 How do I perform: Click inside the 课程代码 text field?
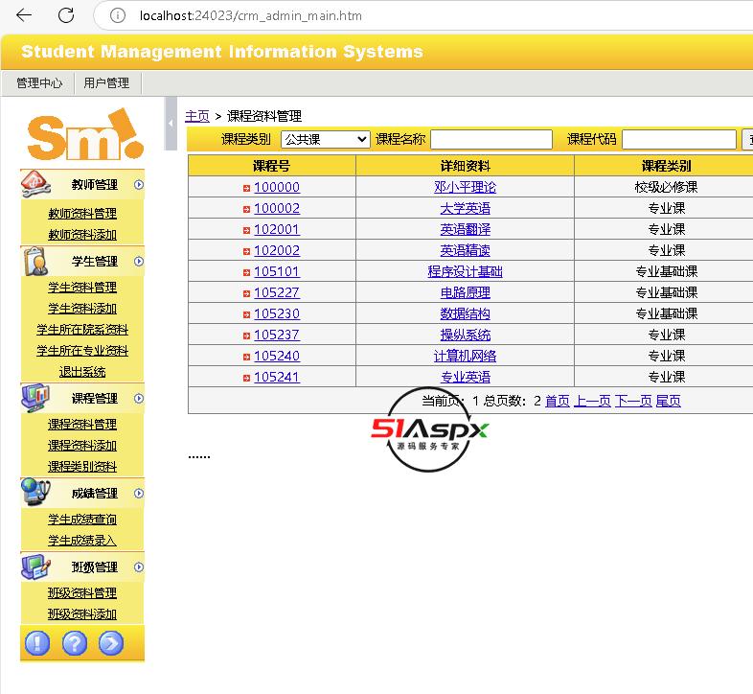point(679,139)
